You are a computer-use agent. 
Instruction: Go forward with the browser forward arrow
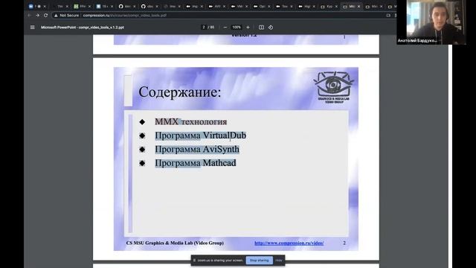pyautogui.click(x=38, y=15)
